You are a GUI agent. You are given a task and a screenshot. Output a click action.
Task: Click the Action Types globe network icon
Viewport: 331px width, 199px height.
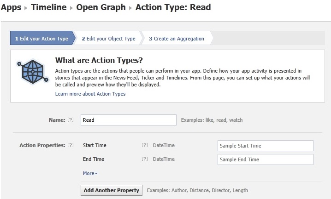(32, 71)
